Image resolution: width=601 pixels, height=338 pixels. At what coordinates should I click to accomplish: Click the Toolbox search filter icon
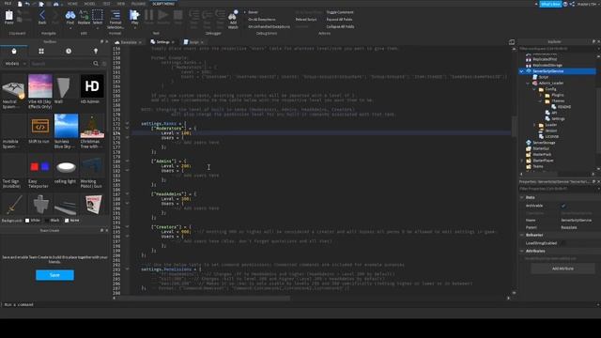[x=104, y=63]
